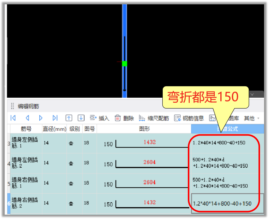269x219 pixels.
Task: Click formula cell of 墙身左侧插筋.1
Action: click(x=227, y=143)
